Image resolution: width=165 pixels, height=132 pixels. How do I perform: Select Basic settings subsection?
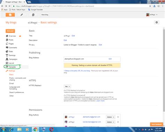(11, 75)
